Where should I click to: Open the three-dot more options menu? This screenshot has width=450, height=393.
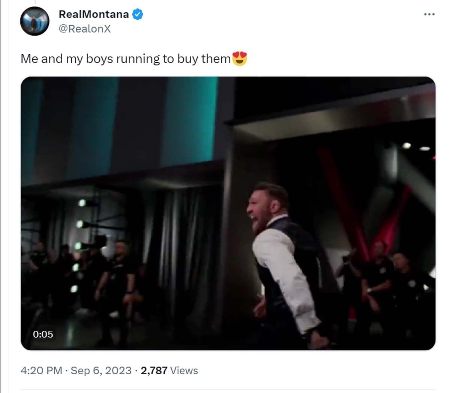pos(429,15)
